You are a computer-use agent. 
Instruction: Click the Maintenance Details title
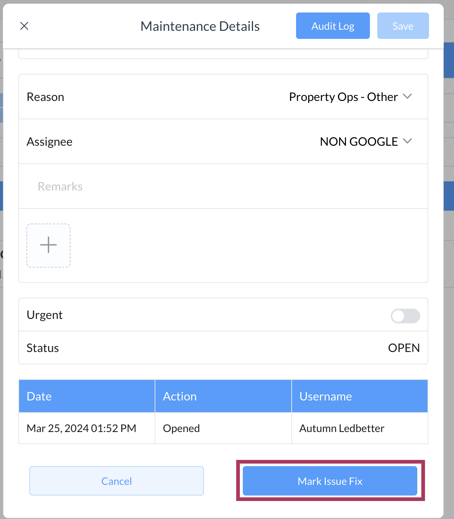click(200, 26)
